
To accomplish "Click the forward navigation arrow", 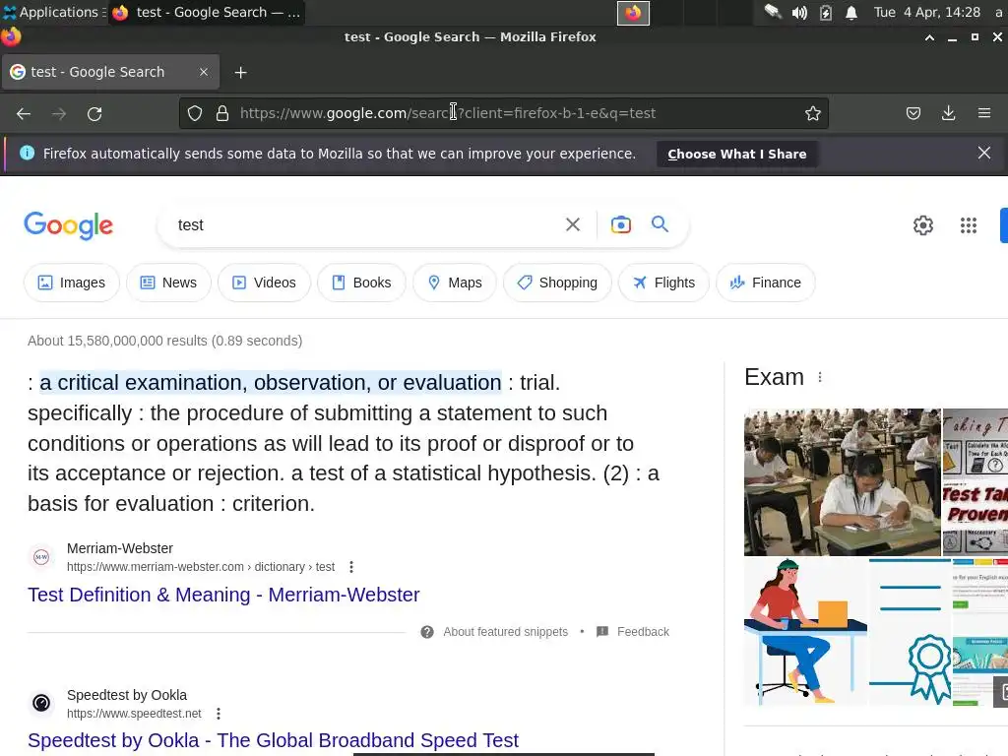I will 59,114.
